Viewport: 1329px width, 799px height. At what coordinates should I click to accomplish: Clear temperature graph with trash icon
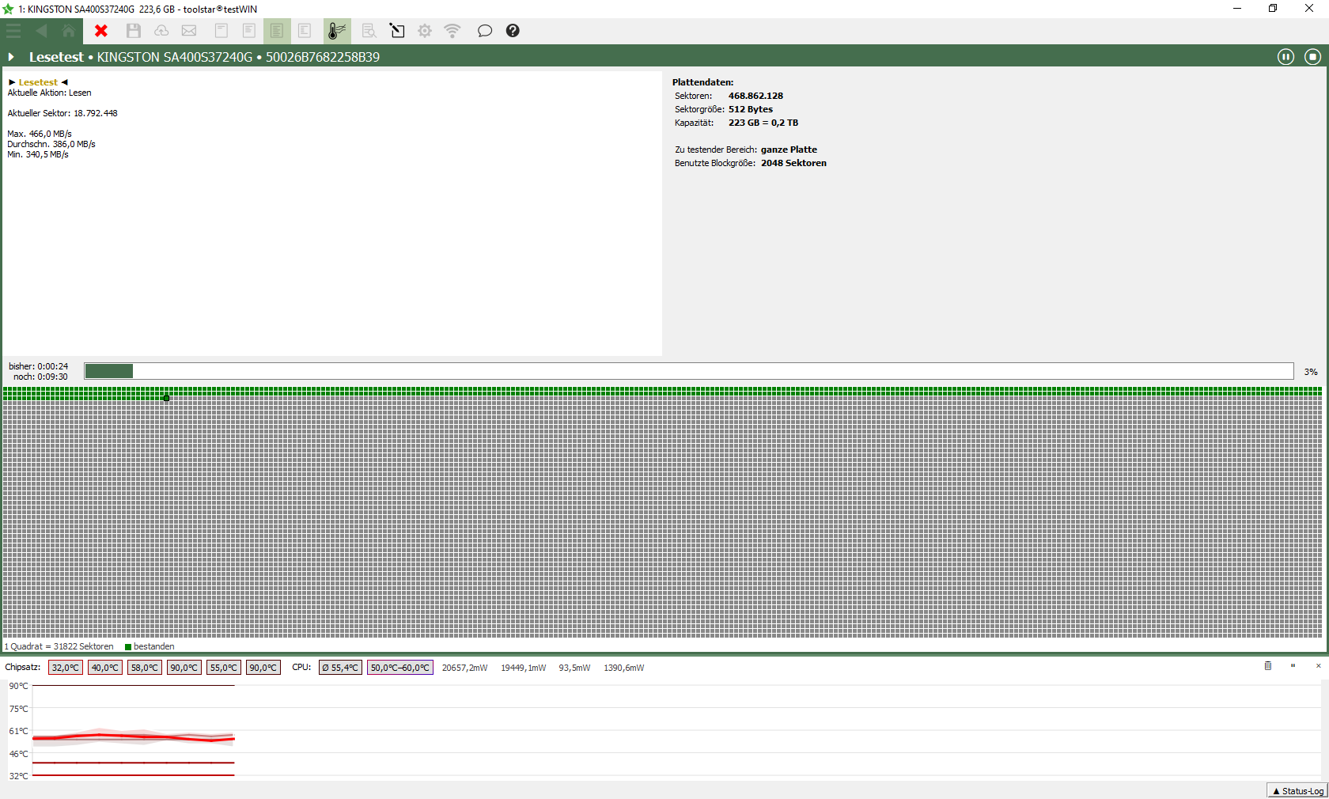[x=1268, y=666]
